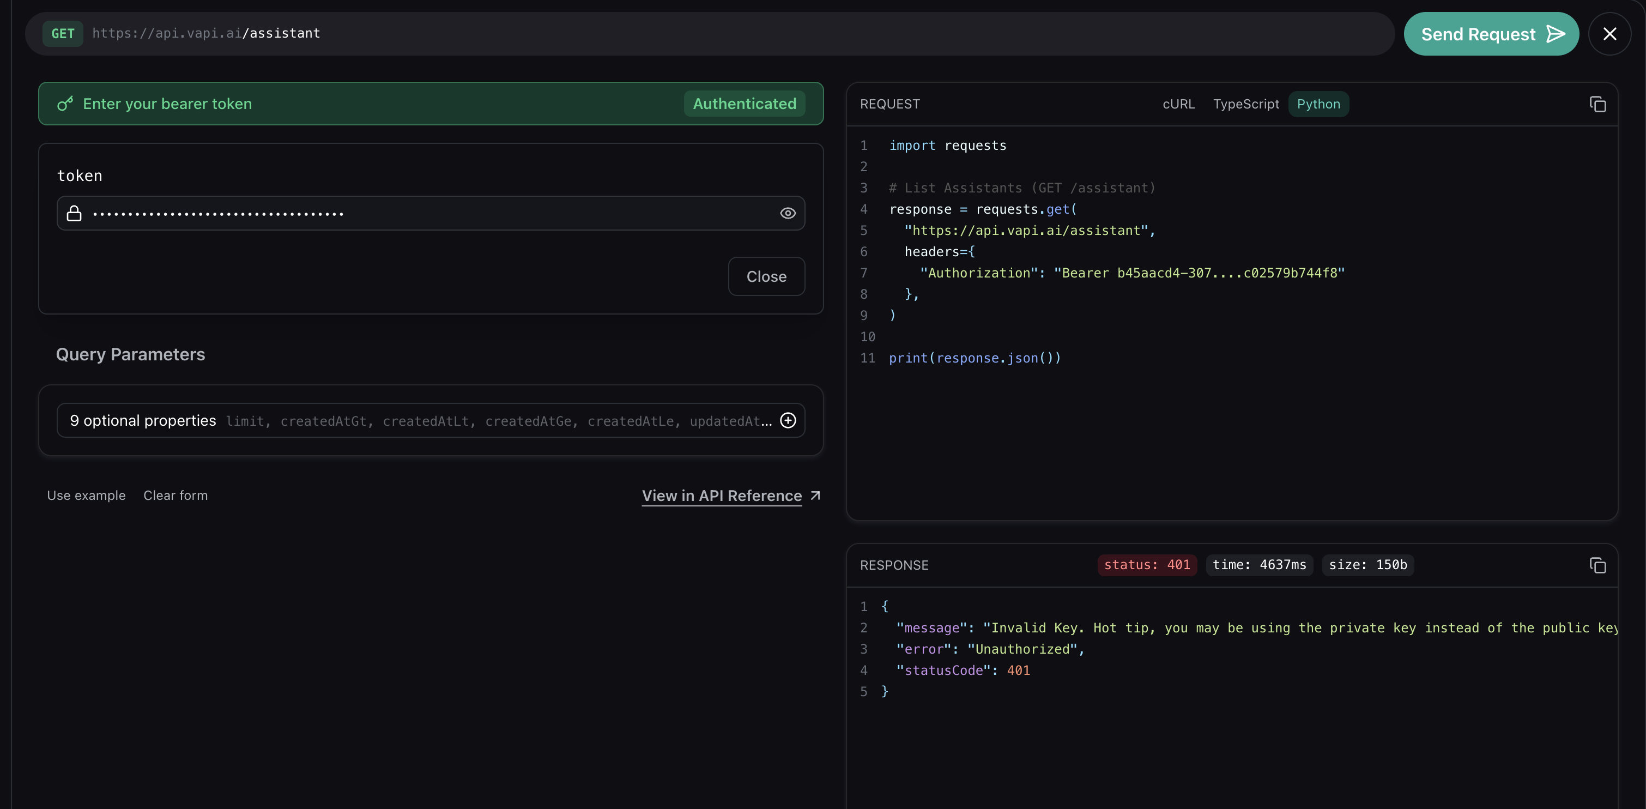
Task: Select the Python tab
Action: pyautogui.click(x=1318, y=104)
